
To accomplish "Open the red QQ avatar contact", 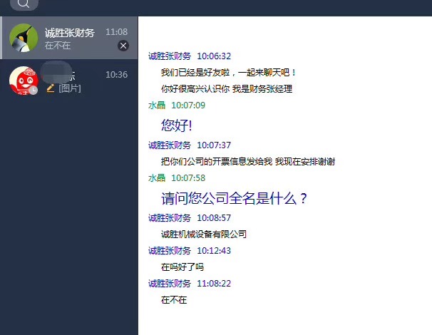I will [x=24, y=81].
